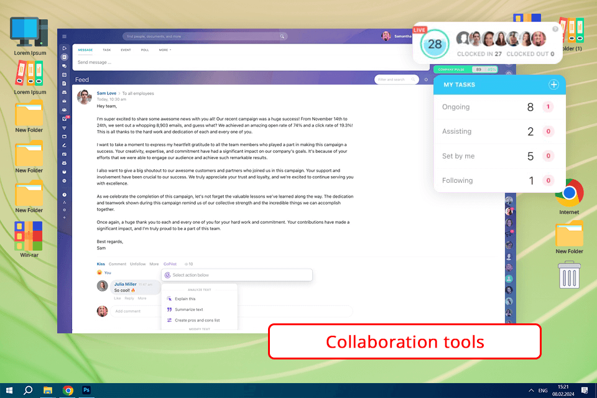This screenshot has height=398, width=597.
Task: Open tasks icon with red notification badge
Action: [x=65, y=118]
